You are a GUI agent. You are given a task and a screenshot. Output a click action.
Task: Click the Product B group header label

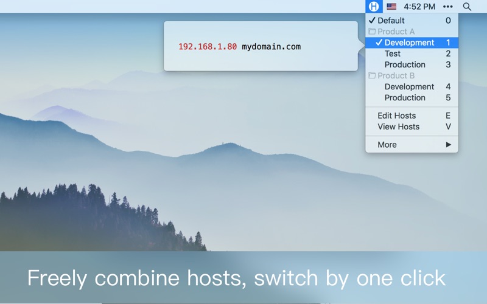coord(396,75)
